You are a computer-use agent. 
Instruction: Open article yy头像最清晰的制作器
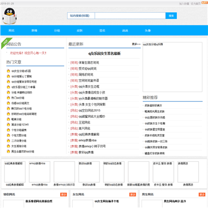93,98
